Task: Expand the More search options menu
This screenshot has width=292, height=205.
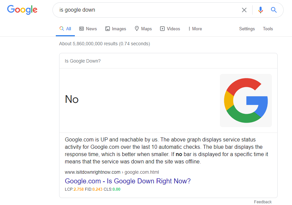Action: [195, 29]
